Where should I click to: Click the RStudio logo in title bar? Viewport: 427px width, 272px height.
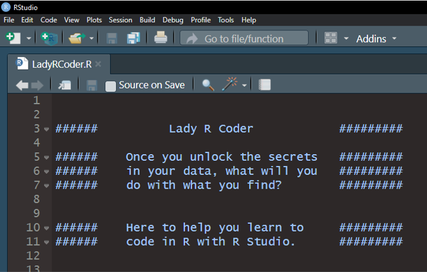tap(6, 7)
